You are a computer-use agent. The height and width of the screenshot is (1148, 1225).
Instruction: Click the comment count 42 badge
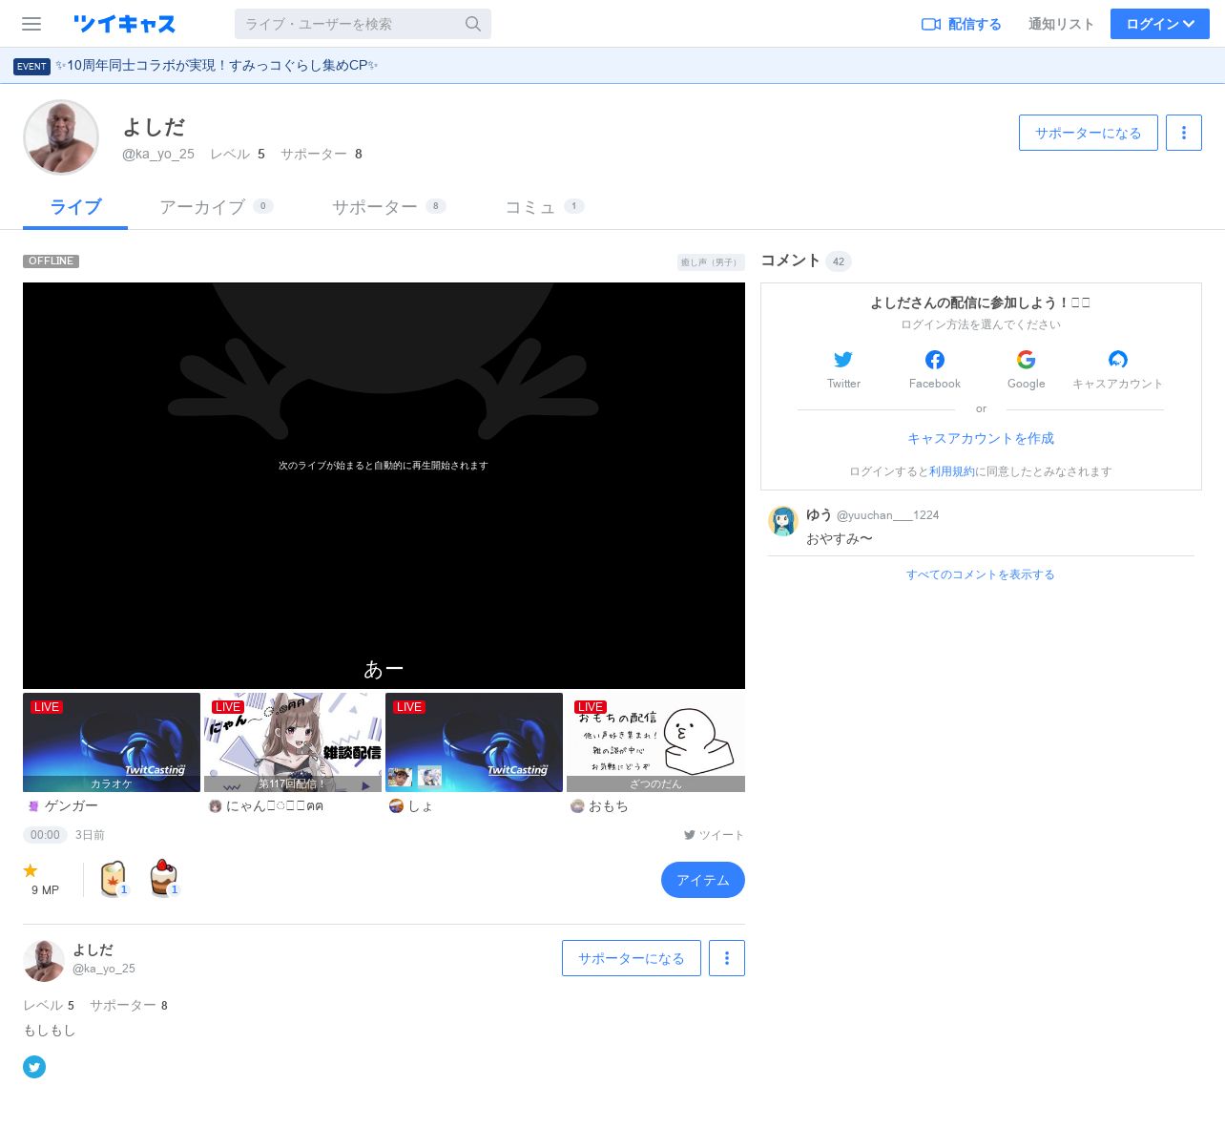tap(839, 261)
